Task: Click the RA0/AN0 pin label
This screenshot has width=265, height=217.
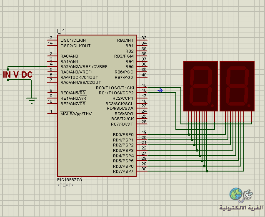Action: [x=69, y=56]
